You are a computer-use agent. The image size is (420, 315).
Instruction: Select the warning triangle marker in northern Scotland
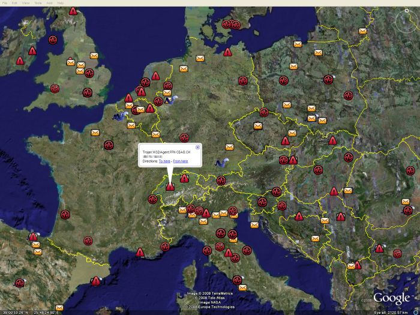[73, 11]
